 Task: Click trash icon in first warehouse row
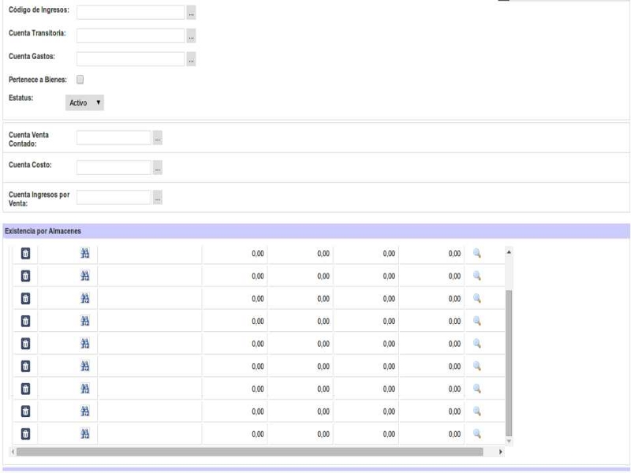point(25,253)
